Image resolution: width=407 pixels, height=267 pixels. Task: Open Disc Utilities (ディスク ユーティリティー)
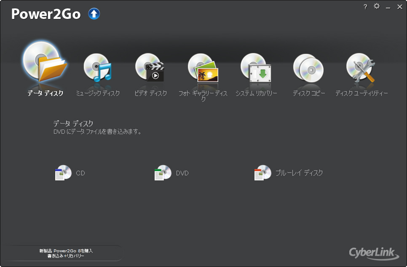tap(361, 69)
